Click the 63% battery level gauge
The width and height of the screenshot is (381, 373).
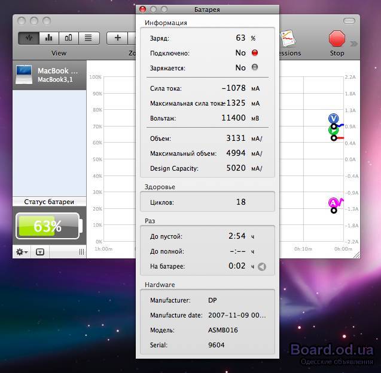[48, 226]
